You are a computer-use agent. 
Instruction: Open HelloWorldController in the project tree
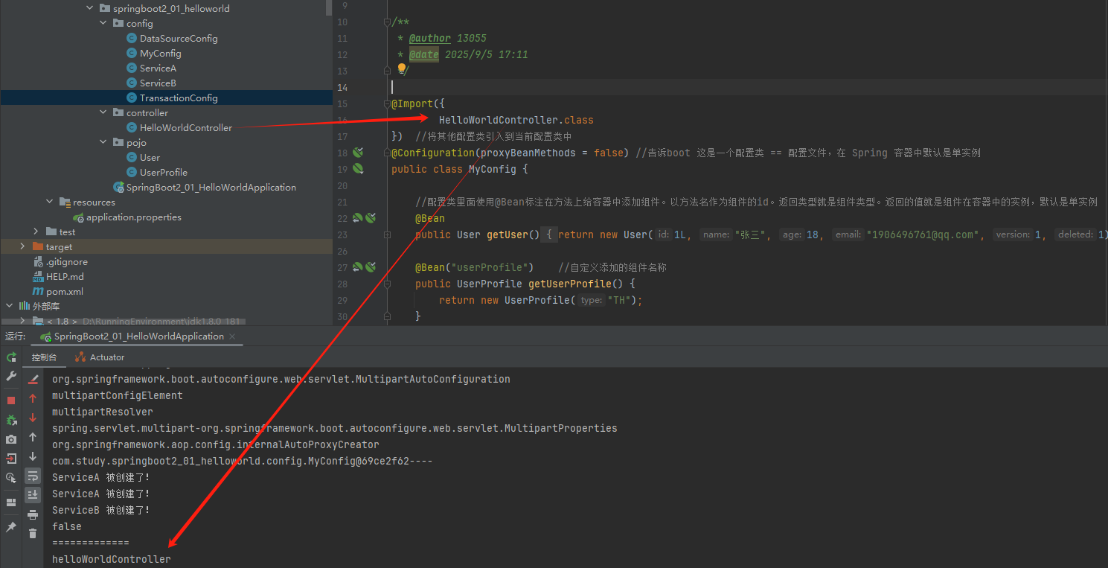[x=186, y=127]
